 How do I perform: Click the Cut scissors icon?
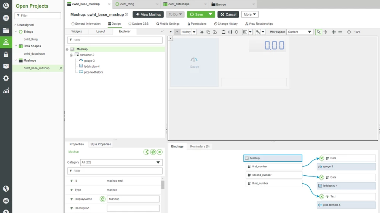click(202, 32)
